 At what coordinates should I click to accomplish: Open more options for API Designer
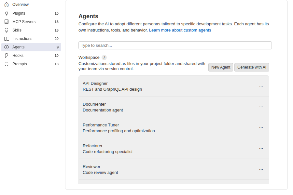point(261,86)
